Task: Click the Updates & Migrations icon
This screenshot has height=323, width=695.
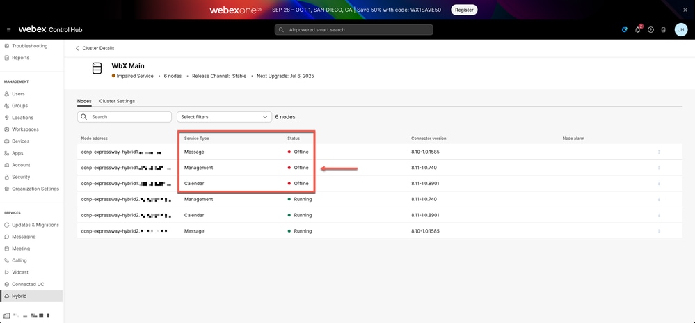Action: (x=7, y=225)
